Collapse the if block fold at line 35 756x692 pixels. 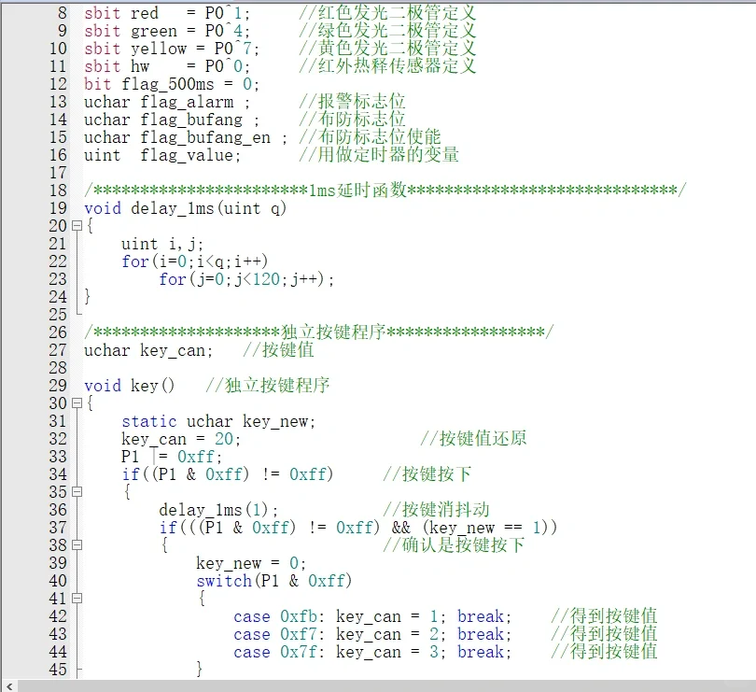[x=77, y=492]
